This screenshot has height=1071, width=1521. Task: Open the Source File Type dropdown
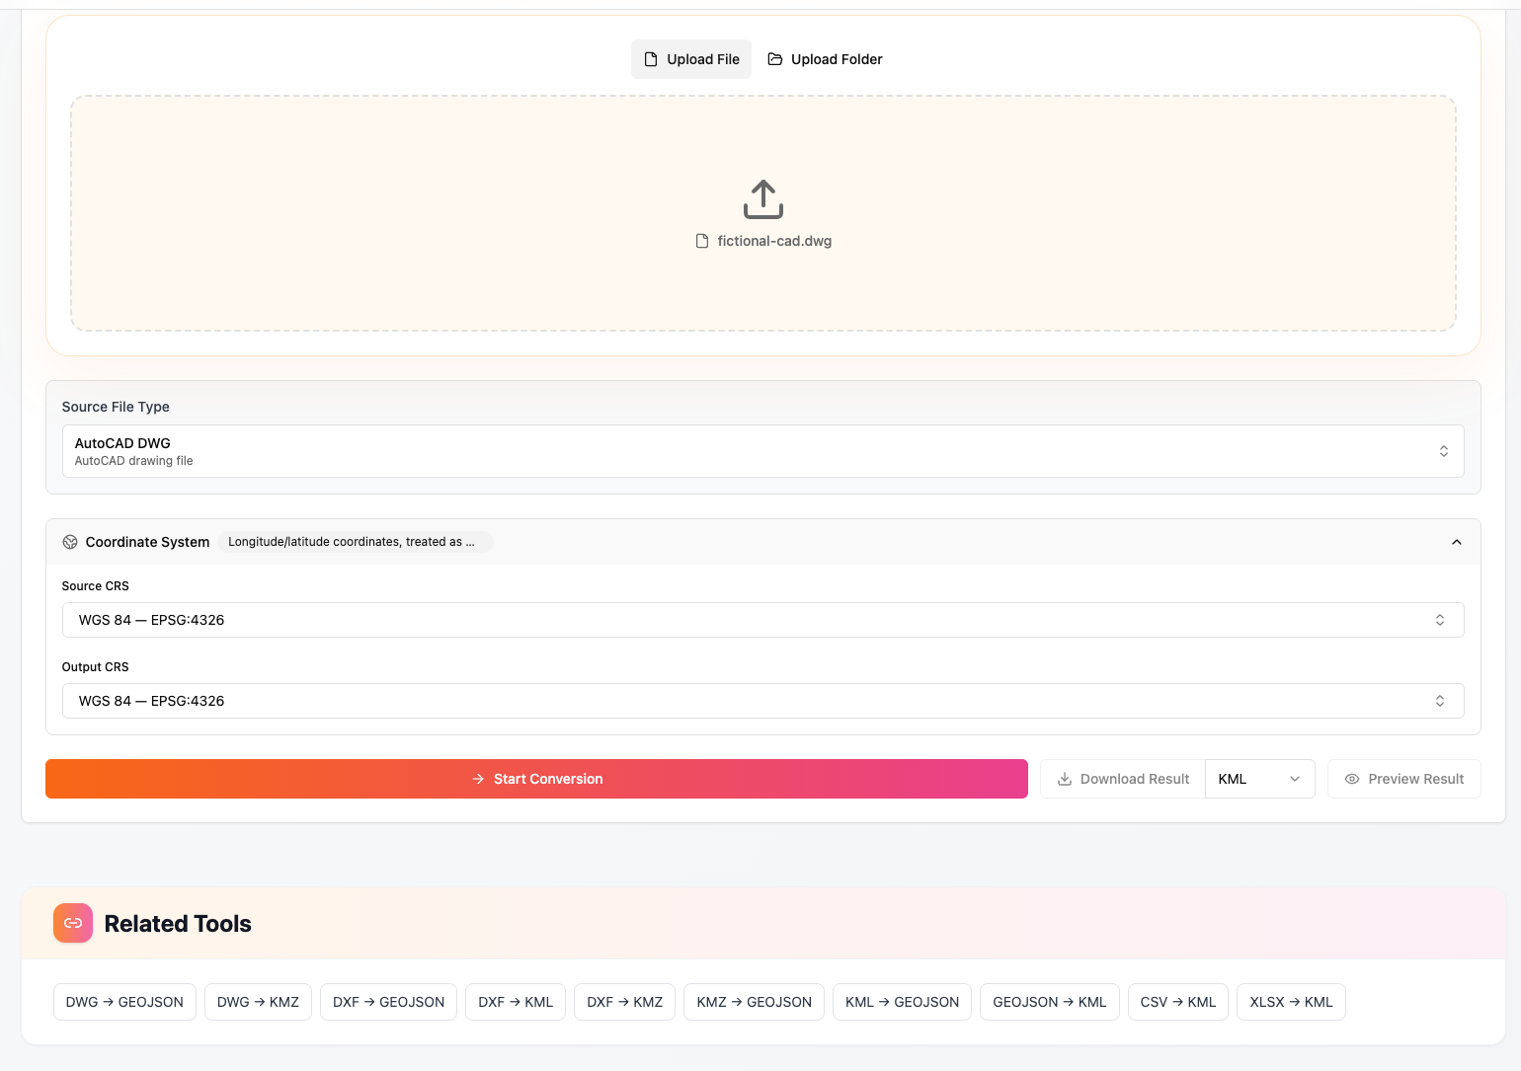pyautogui.click(x=762, y=451)
